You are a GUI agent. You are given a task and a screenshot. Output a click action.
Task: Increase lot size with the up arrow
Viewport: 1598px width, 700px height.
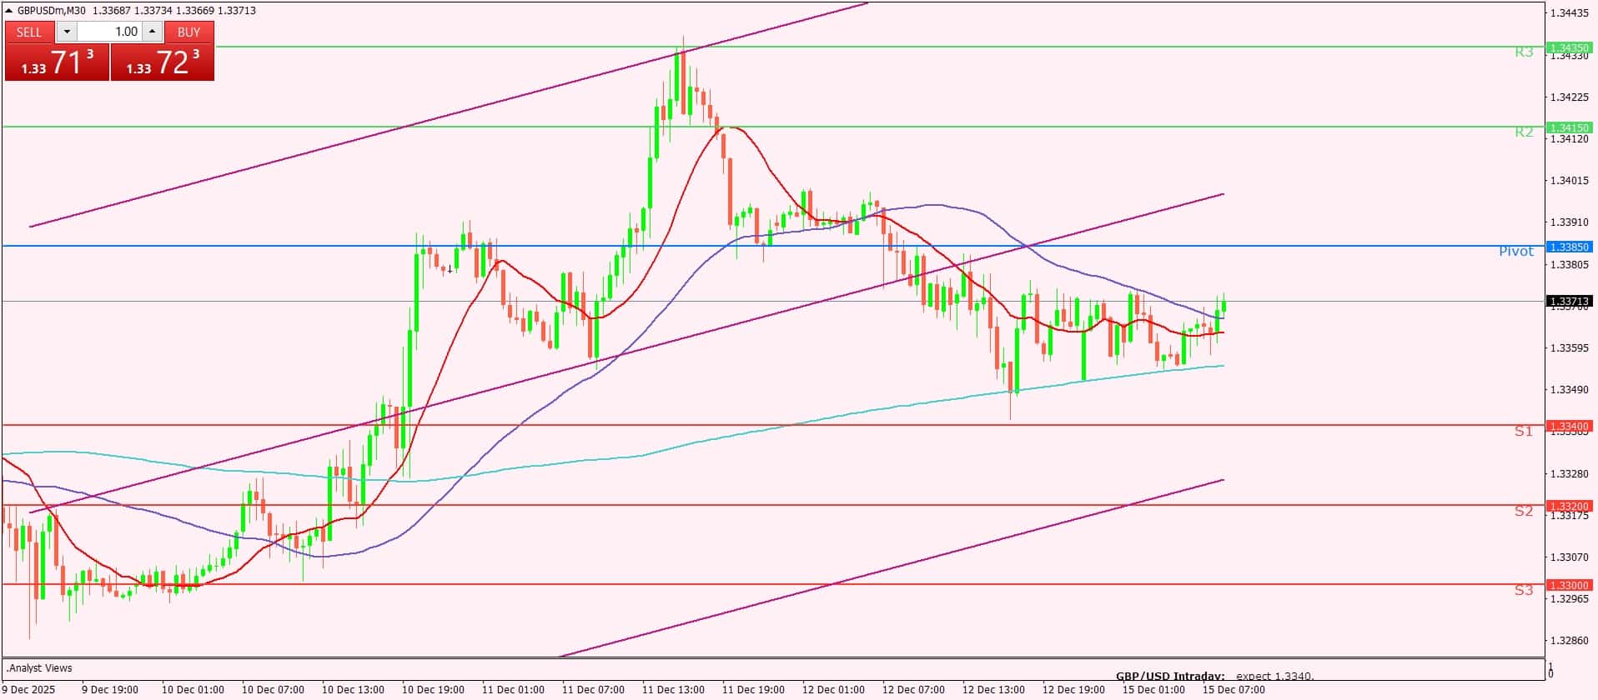click(152, 32)
